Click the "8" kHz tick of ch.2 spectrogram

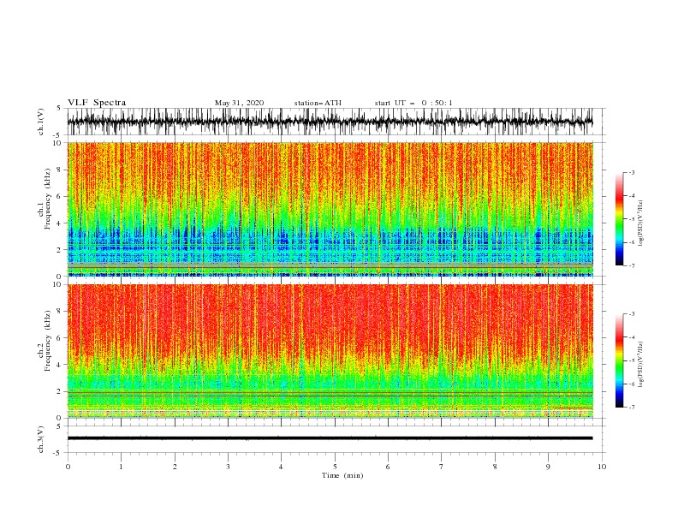(60, 311)
